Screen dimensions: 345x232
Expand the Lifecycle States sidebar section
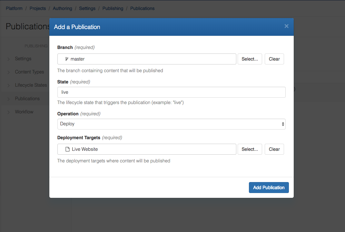pyautogui.click(x=31, y=85)
